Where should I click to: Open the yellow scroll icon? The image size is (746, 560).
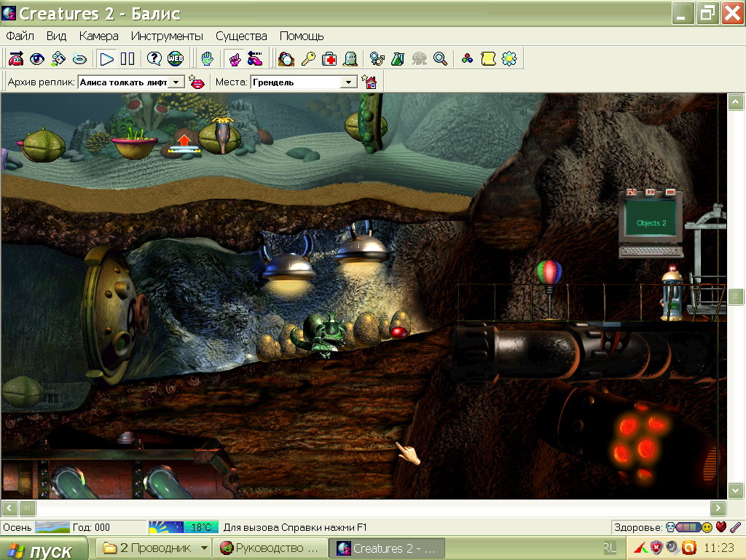click(x=488, y=59)
